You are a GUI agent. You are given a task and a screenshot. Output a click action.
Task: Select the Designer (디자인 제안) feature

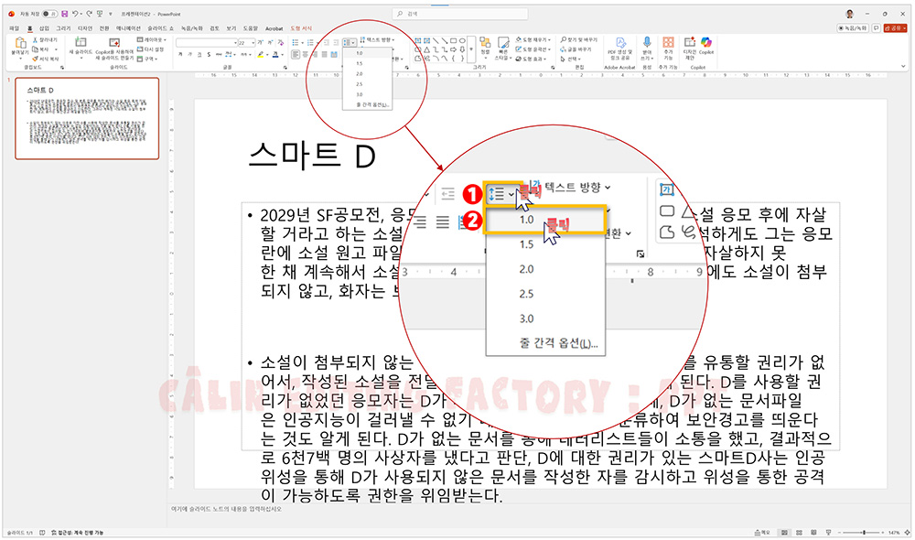[689, 48]
